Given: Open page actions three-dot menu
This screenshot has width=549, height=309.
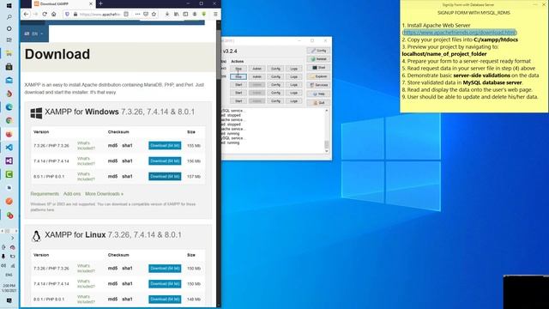Looking at the screenshot, I should [137, 14].
